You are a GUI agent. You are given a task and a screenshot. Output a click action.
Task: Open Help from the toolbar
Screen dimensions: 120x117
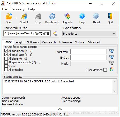pos(82,18)
